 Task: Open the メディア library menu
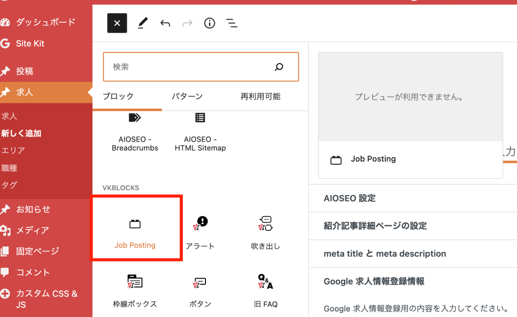coord(32,230)
